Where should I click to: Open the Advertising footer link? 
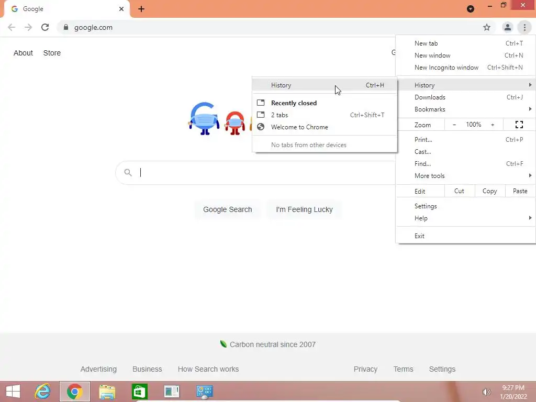(98, 369)
